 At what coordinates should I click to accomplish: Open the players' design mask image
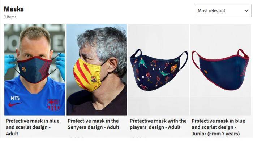[158, 69]
